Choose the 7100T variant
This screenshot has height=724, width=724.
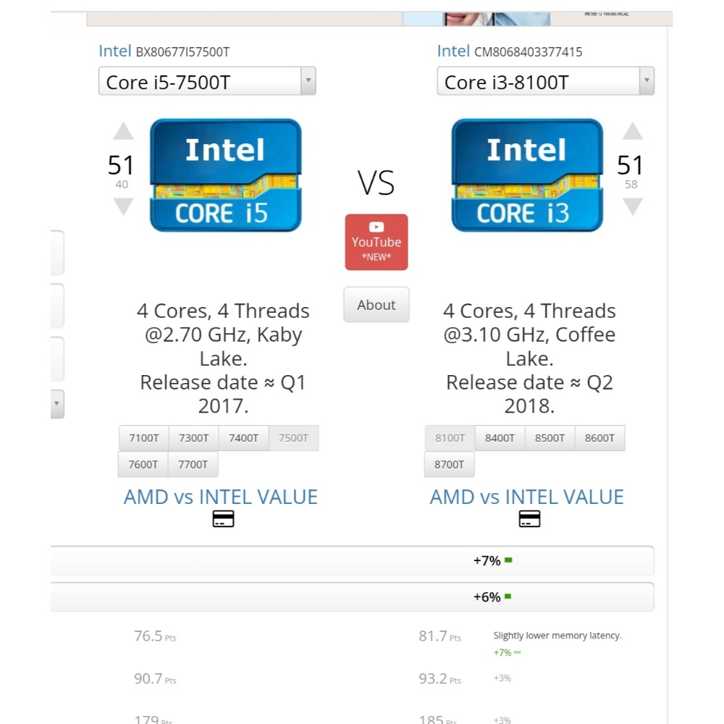coord(143,438)
